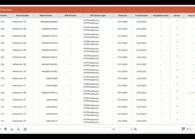Click the GPS Device Type column header
Screen dimensions: 195x139
click(x=98, y=16)
